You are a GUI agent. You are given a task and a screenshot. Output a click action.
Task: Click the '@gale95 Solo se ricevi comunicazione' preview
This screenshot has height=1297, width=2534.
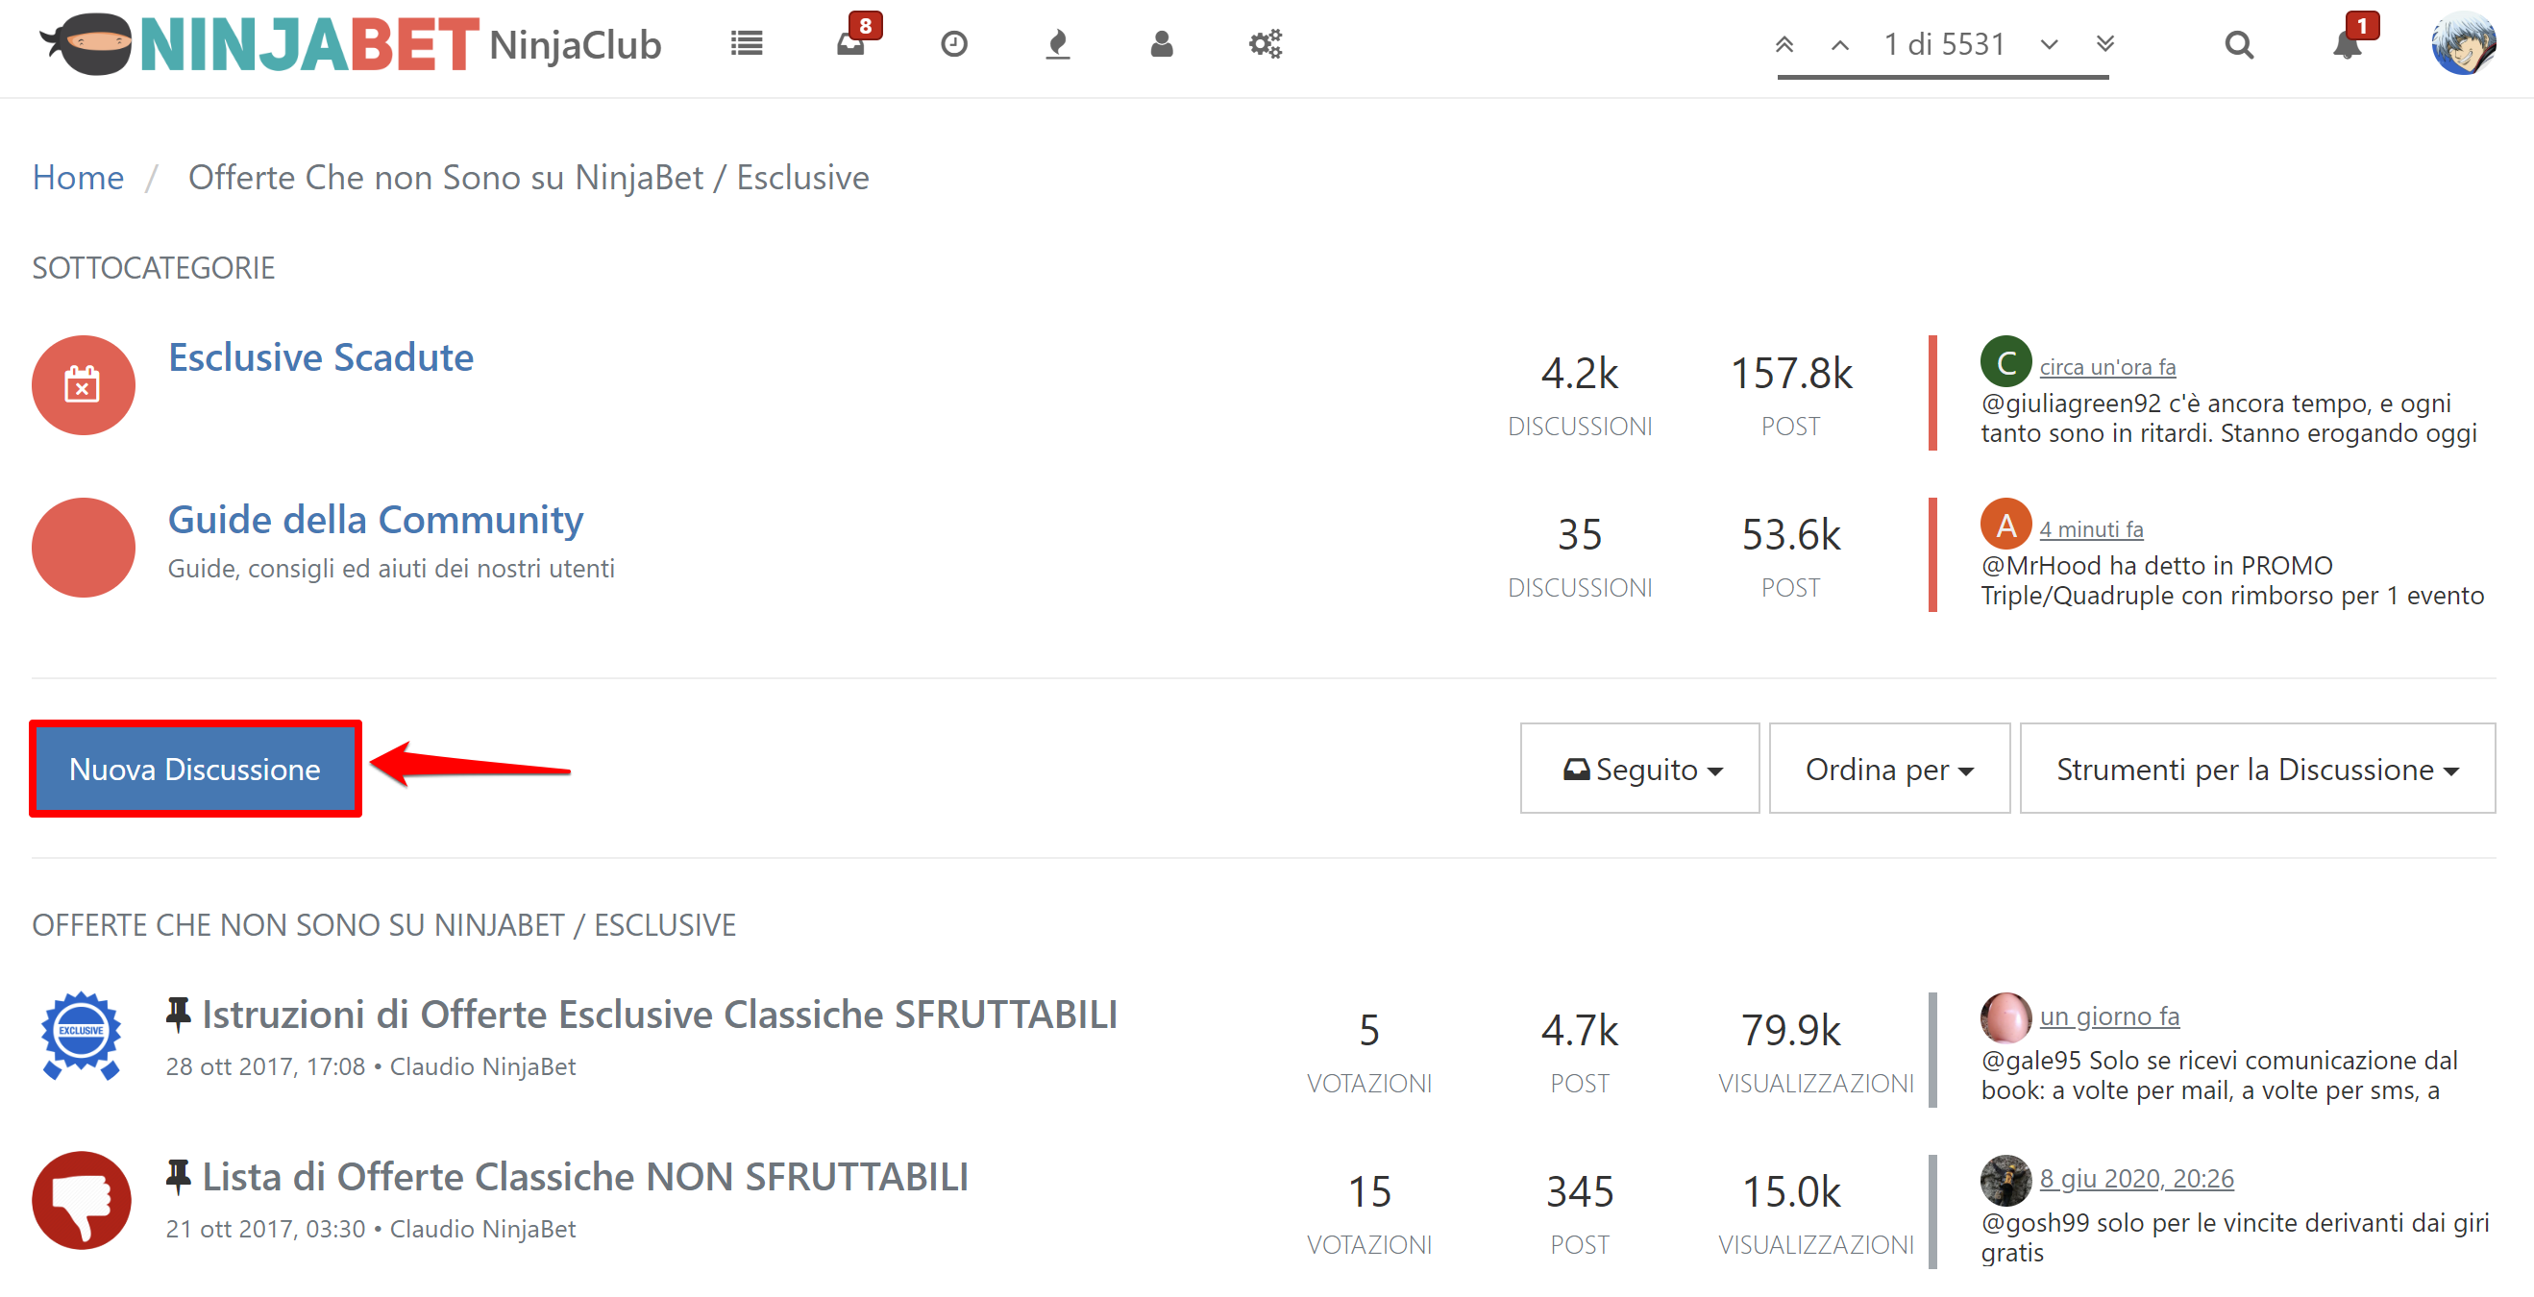[x=2219, y=1075]
